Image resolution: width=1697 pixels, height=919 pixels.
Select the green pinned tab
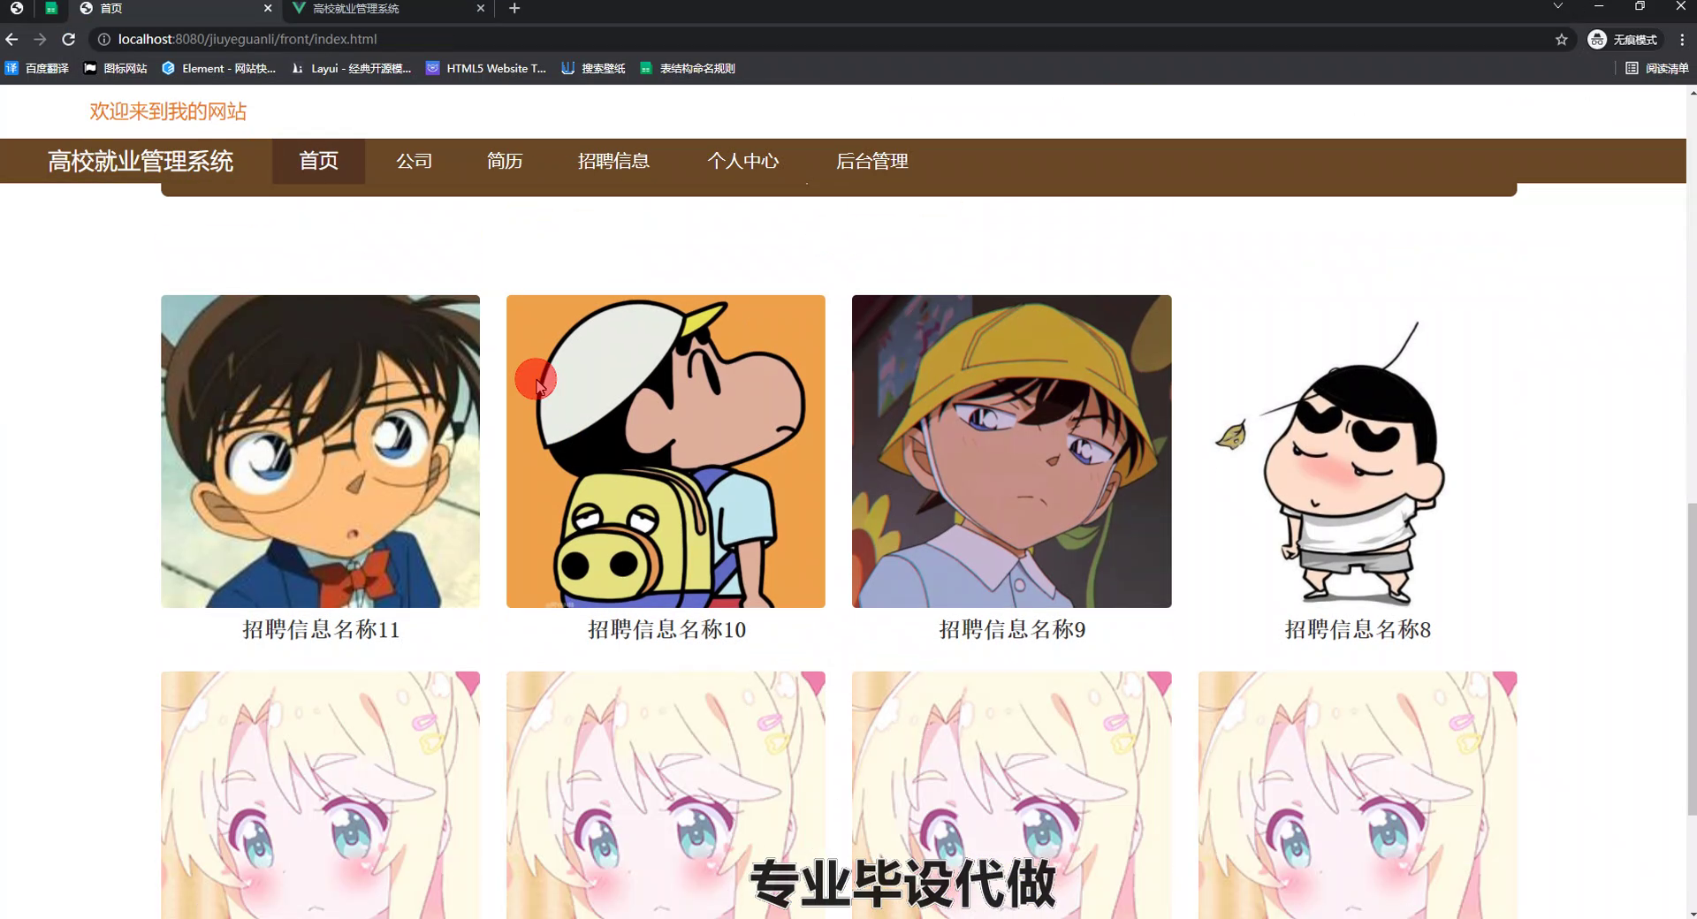[x=51, y=8]
